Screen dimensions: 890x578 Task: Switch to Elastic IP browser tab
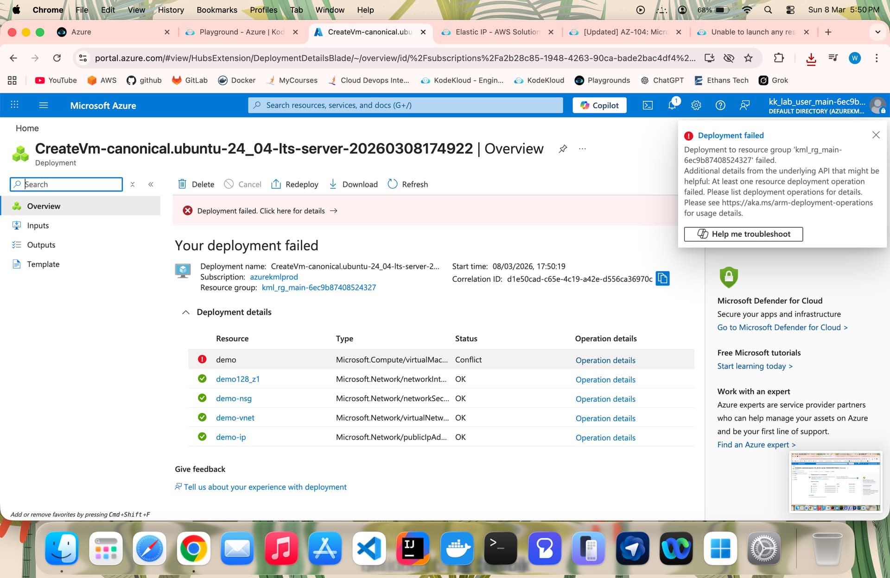tap(497, 32)
